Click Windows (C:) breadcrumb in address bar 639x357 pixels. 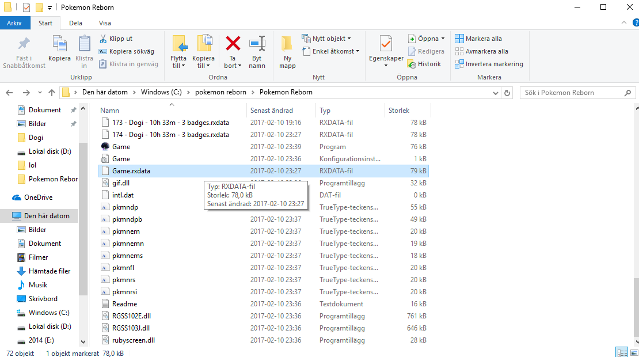pyautogui.click(x=161, y=92)
